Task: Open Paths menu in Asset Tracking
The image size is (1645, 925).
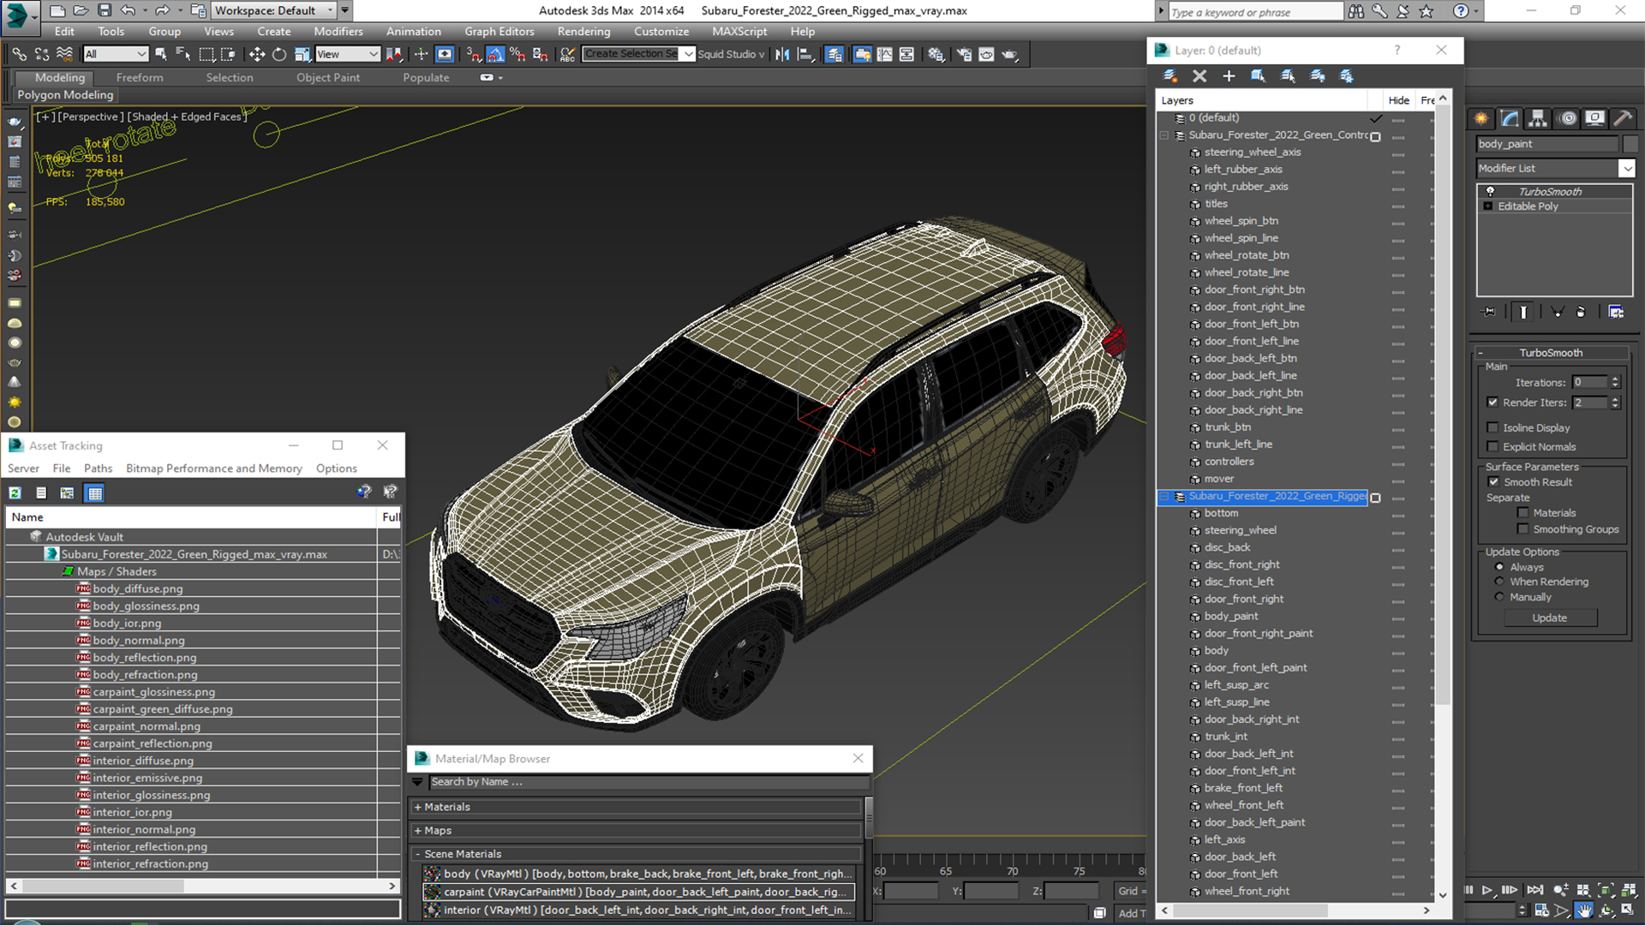Action: (98, 468)
